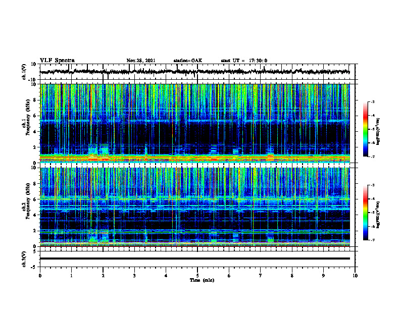Click the log(PSD) unit label beside the ch.2 color bar
This screenshot has width=400, height=309.
(x=378, y=215)
